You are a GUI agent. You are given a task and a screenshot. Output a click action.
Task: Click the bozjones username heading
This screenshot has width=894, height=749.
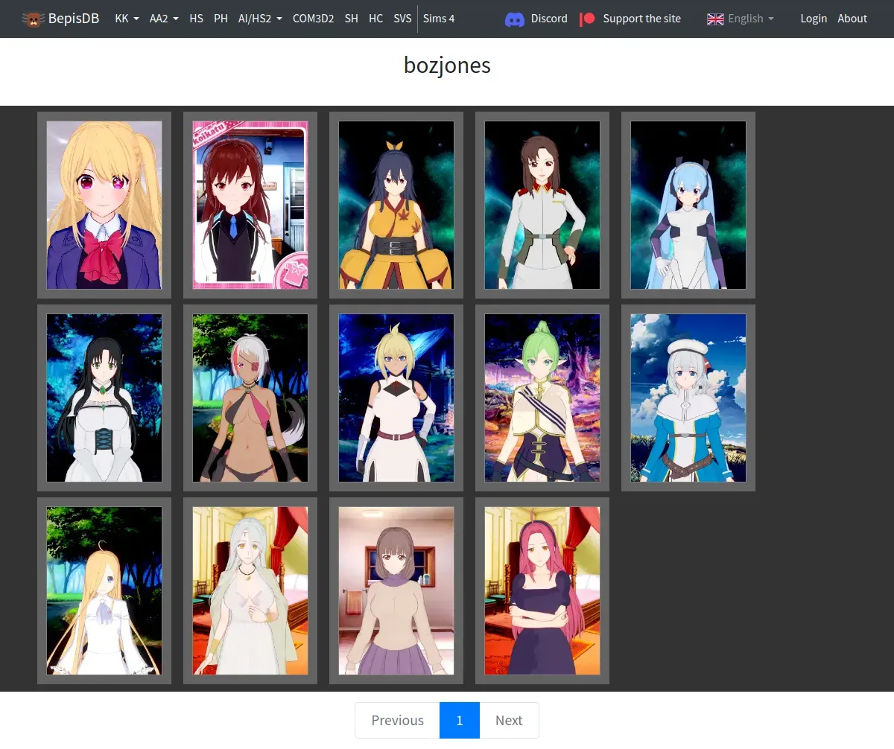447,65
